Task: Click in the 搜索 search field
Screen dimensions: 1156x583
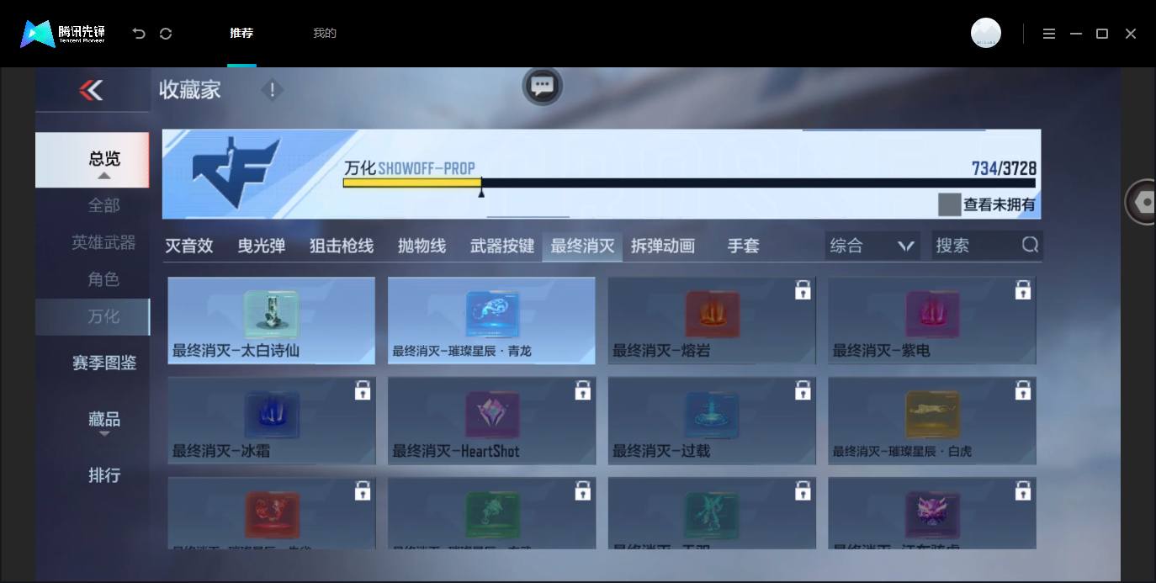Action: point(987,246)
